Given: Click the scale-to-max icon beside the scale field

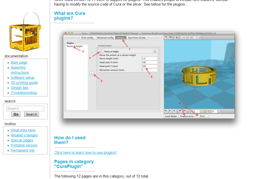Looking at the screenshot, I should (203, 111).
